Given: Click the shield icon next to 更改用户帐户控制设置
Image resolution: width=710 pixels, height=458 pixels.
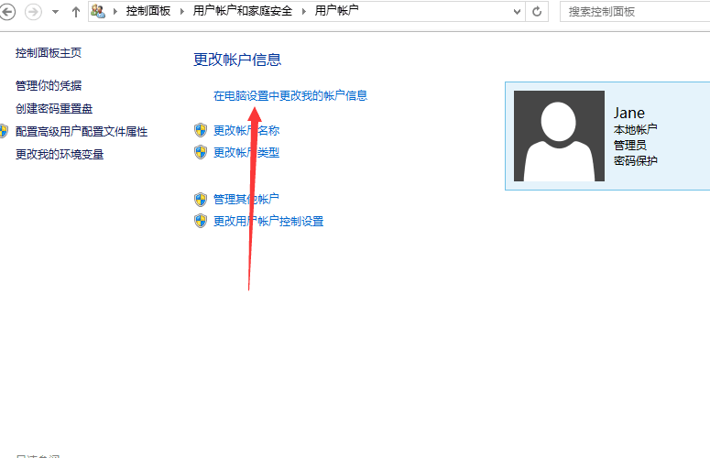Looking at the screenshot, I should pyautogui.click(x=201, y=221).
